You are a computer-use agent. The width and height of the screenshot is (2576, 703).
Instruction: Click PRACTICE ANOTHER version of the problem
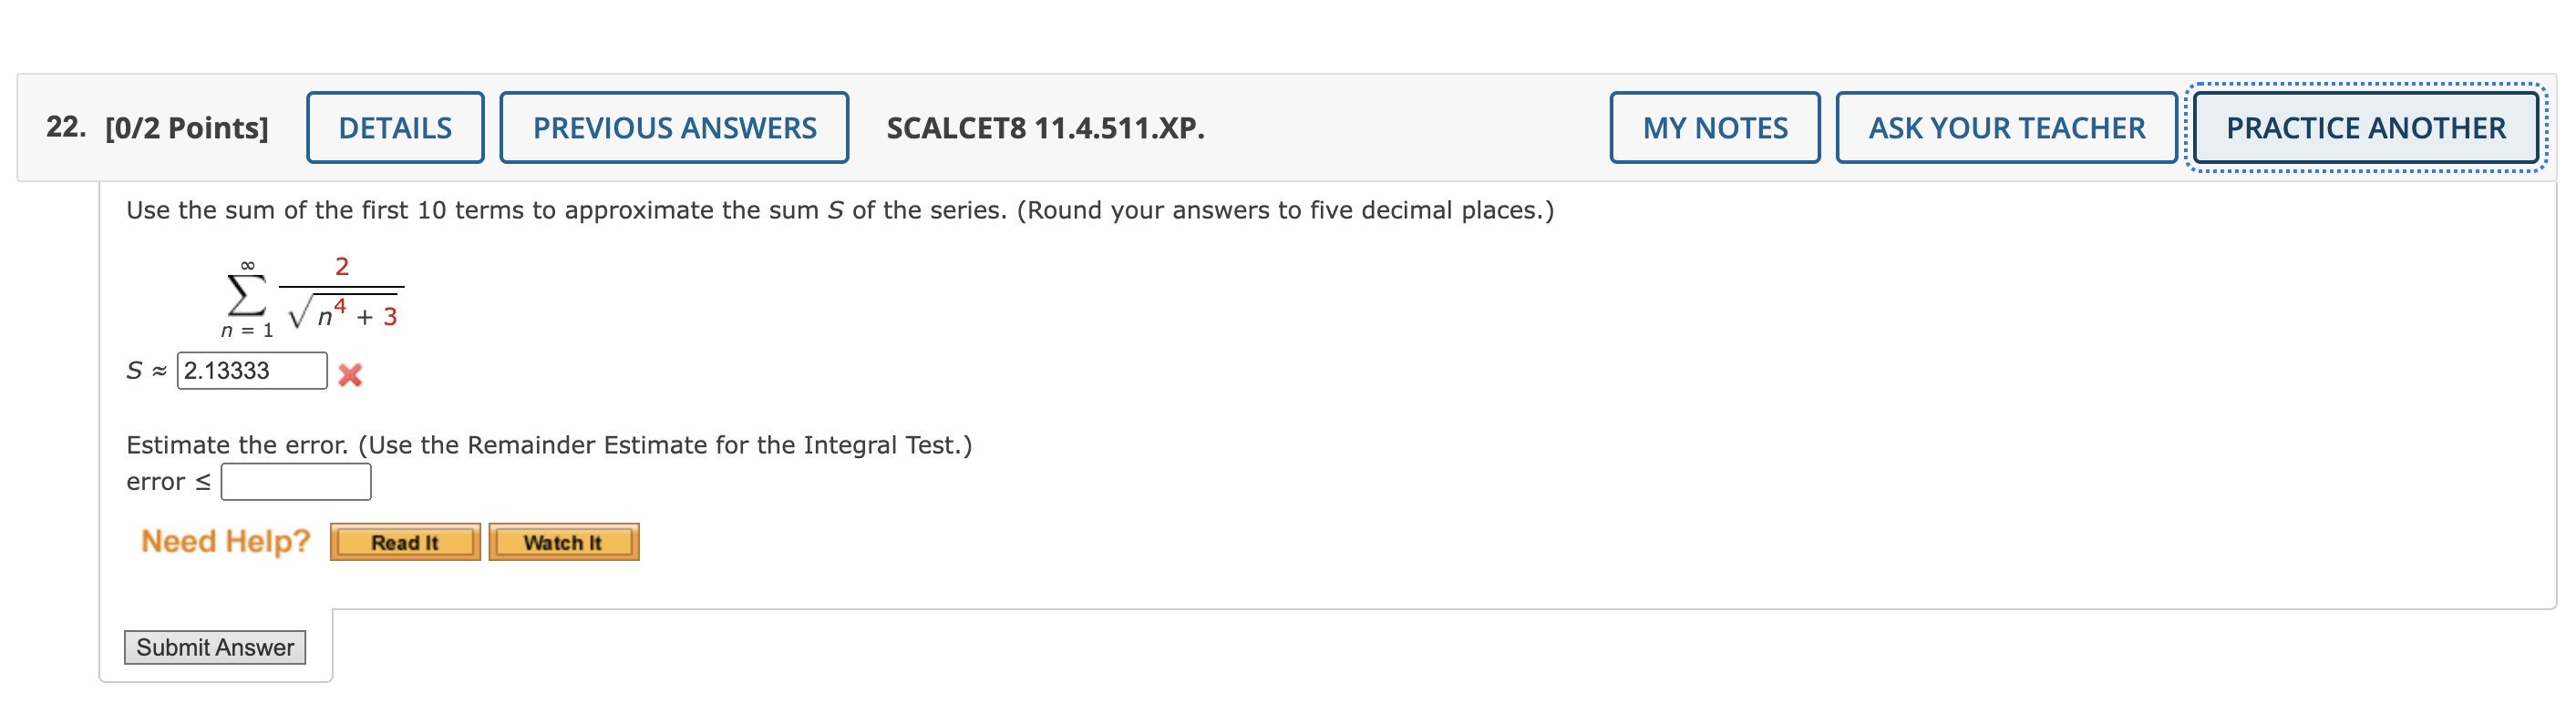[x=2360, y=127]
